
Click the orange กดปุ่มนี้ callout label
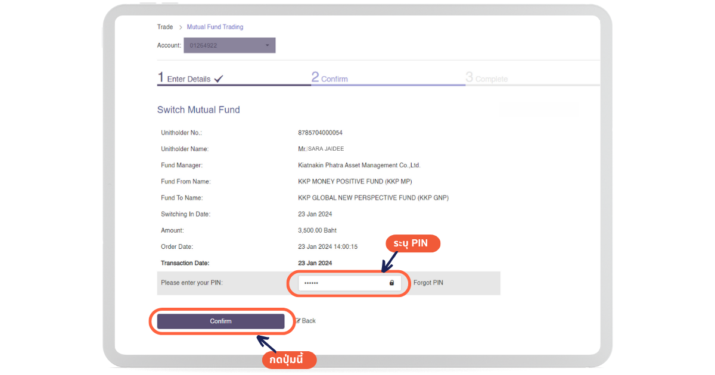coord(289,360)
